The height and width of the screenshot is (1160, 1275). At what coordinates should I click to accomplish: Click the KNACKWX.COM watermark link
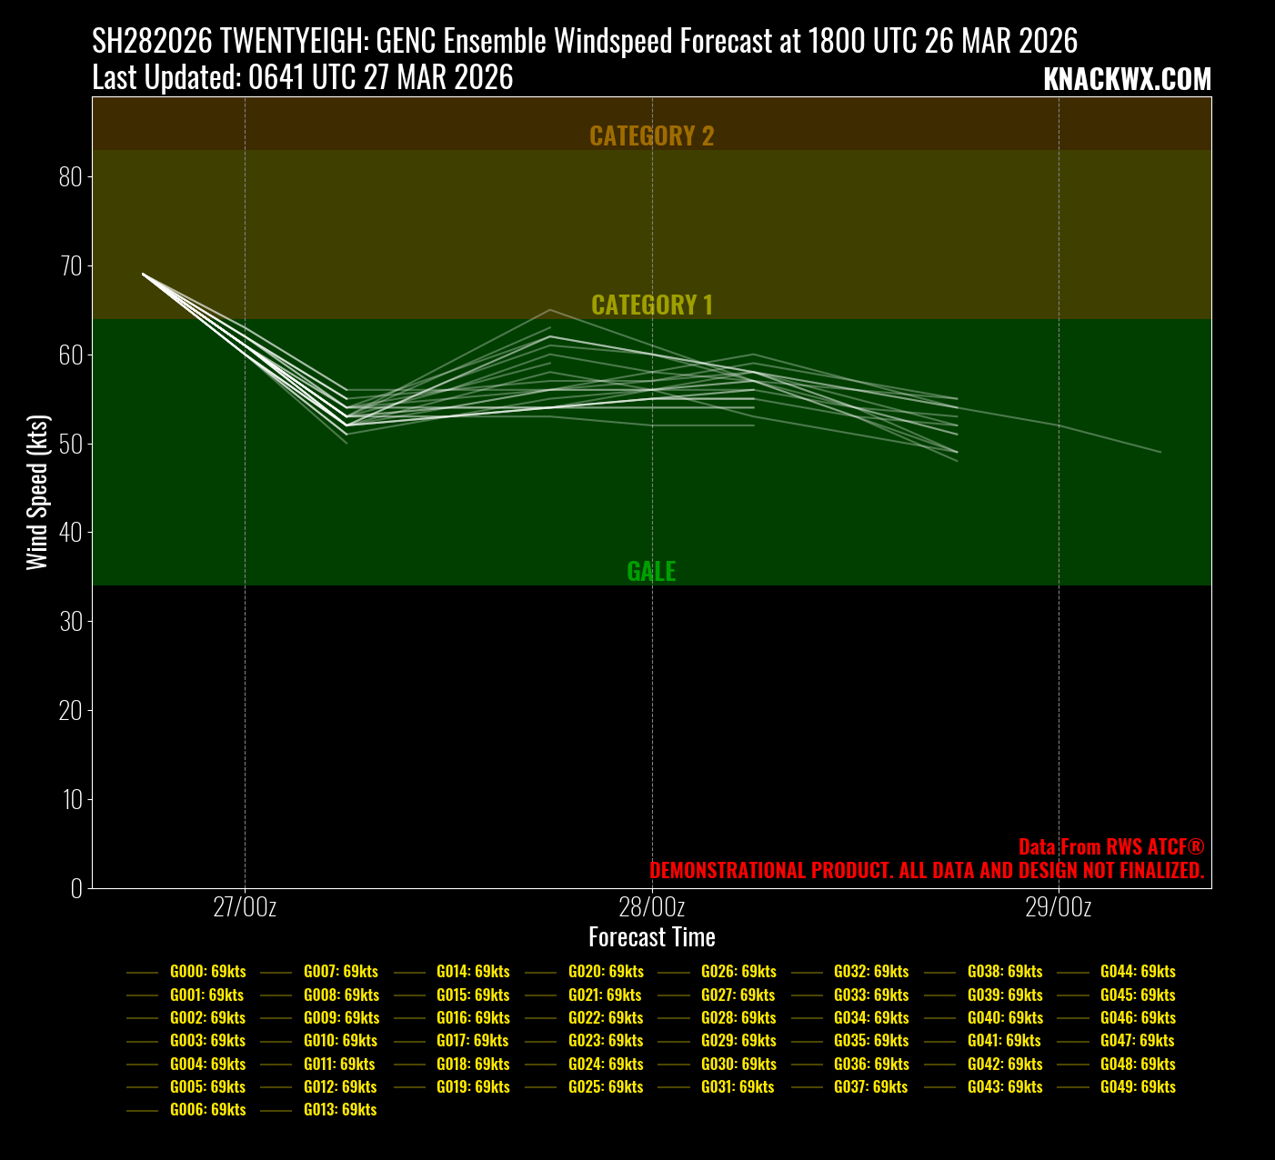(1127, 80)
